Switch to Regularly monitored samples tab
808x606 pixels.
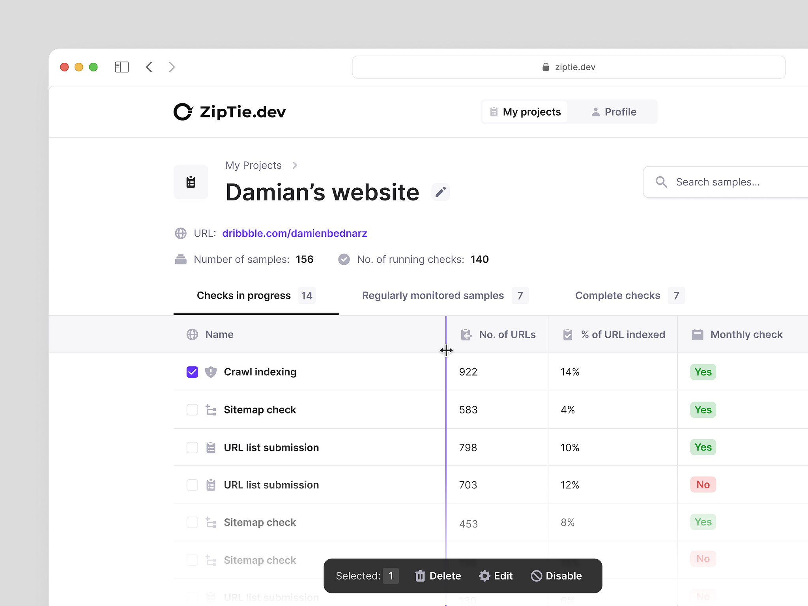coord(433,296)
